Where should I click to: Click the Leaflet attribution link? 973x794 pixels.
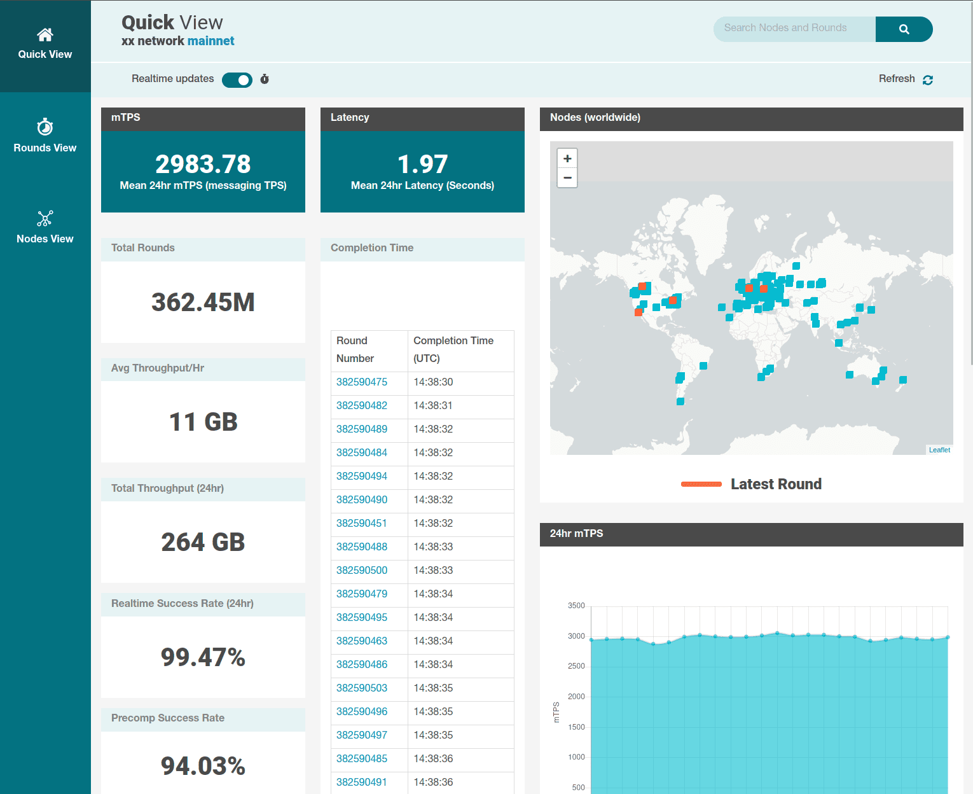pos(939,450)
